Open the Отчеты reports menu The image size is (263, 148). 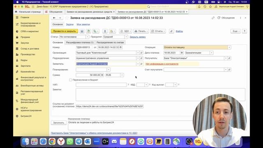coord(158,31)
